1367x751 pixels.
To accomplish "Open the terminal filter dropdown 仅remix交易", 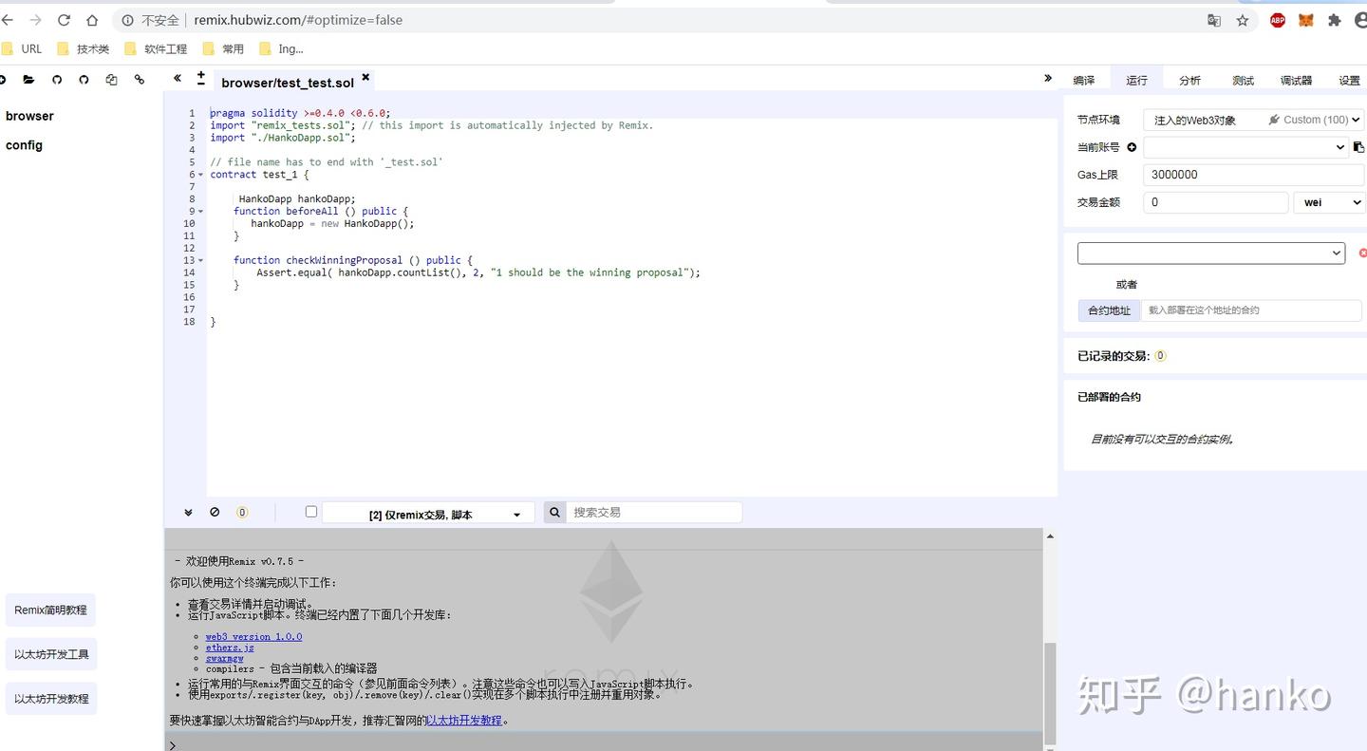I will 426,512.
